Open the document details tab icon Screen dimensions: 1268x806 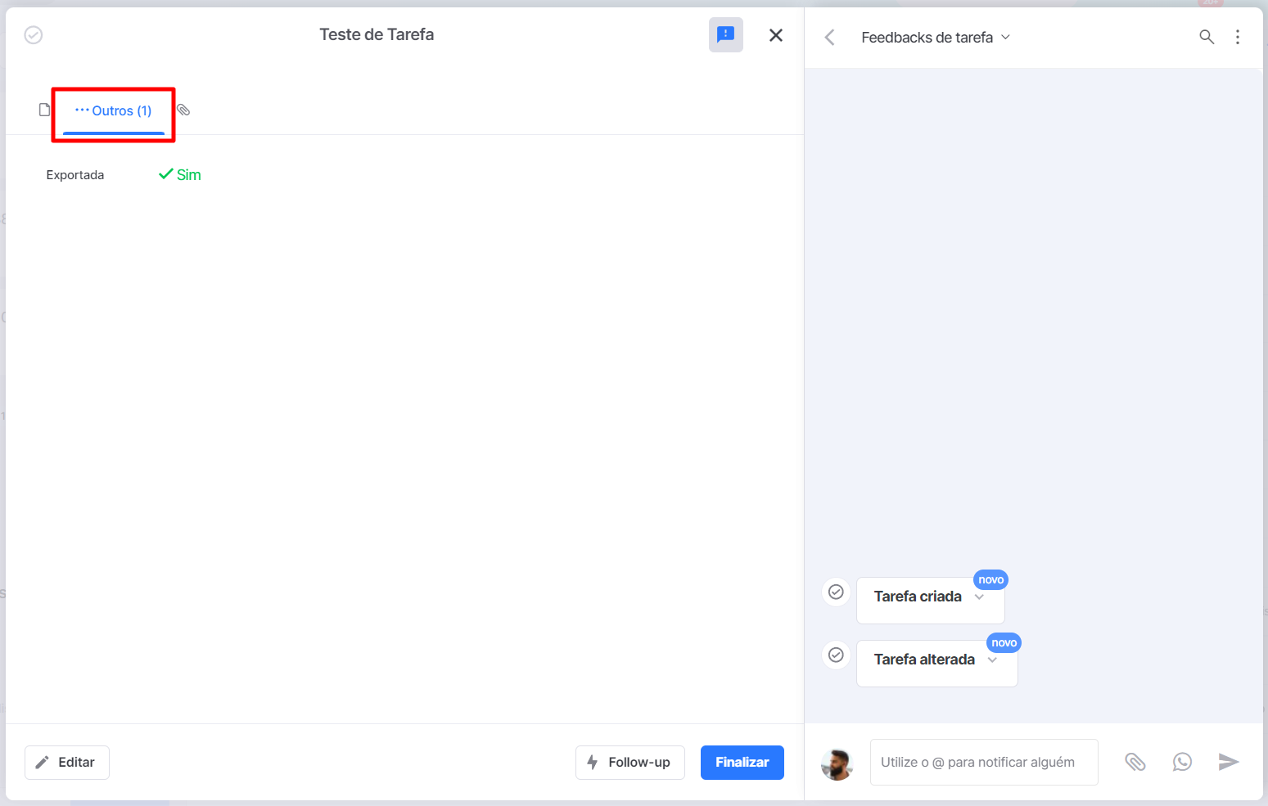pyautogui.click(x=45, y=110)
